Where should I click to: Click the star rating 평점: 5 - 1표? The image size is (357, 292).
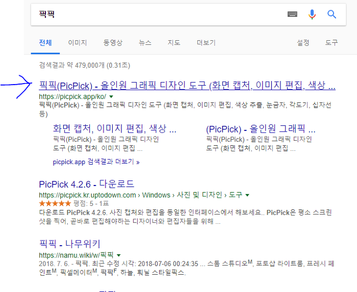point(74,203)
